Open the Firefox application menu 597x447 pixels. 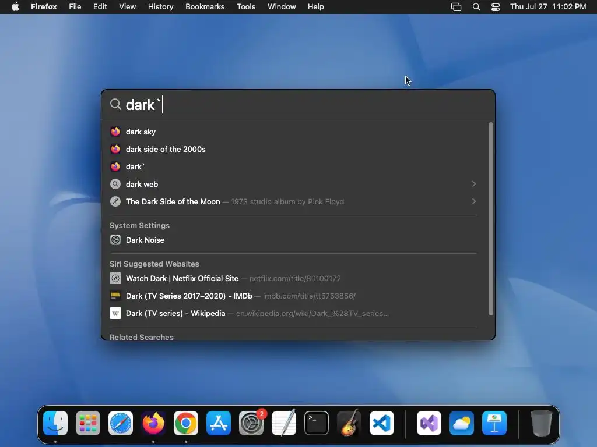coord(44,7)
